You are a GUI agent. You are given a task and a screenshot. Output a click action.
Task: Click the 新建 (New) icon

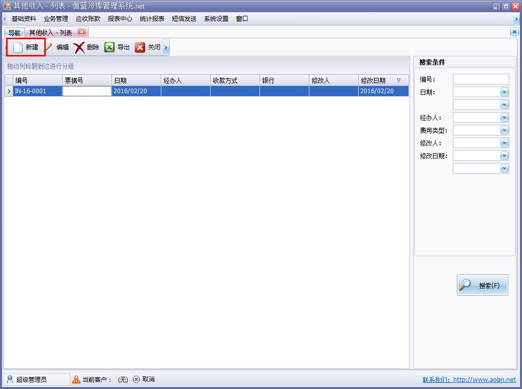(17, 47)
